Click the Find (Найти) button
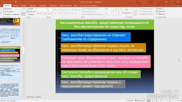Viewport: 182px width, 102px height. [159, 9]
